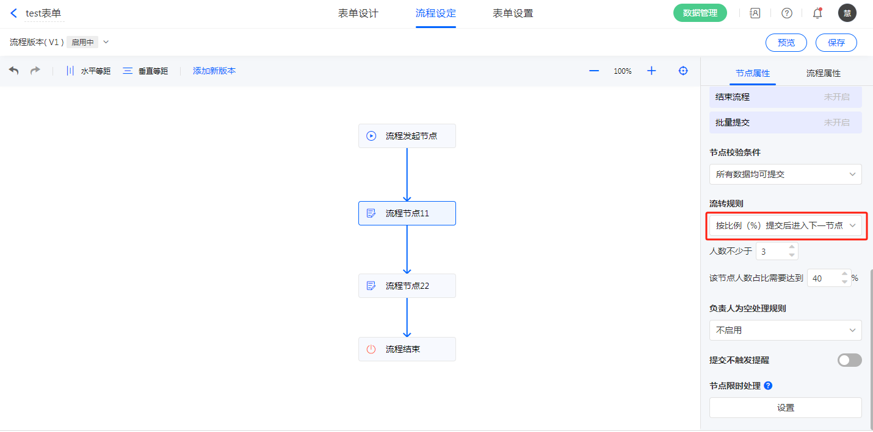
Task: Click the 添加新版本 link
Action: (x=214, y=71)
